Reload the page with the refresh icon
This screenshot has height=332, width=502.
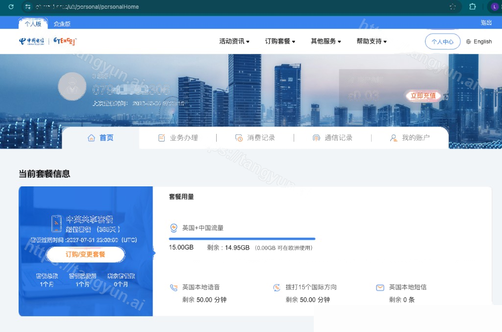11,7
